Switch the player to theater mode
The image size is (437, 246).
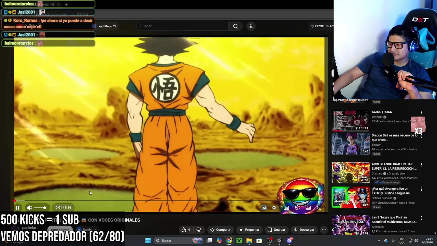coord(308,208)
